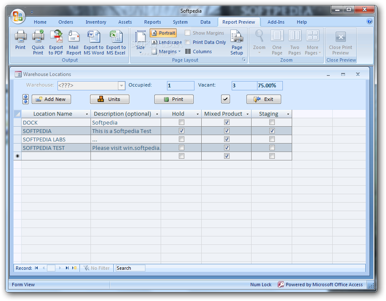The width and height of the screenshot is (386, 301).
Task: Click the new record row selector asterisk
Action: 17,156
